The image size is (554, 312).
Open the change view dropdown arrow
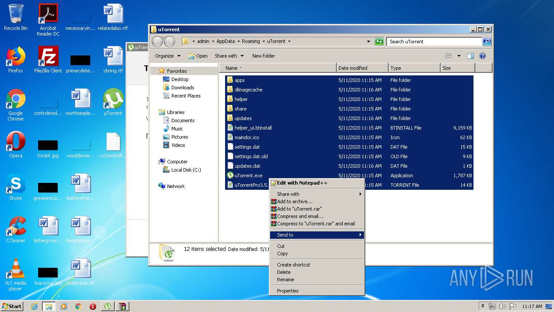458,56
